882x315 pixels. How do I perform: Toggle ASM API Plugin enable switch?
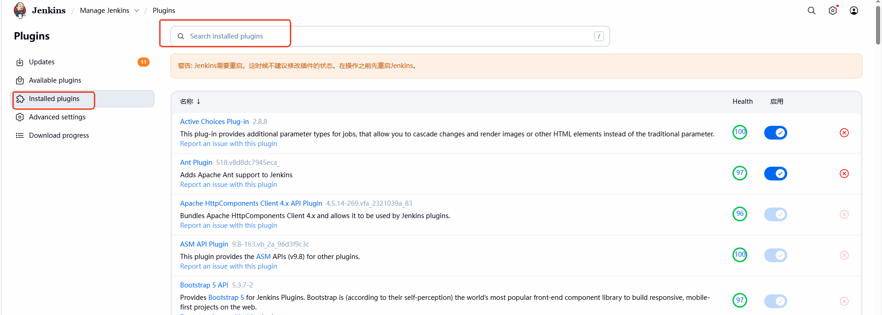click(x=776, y=255)
